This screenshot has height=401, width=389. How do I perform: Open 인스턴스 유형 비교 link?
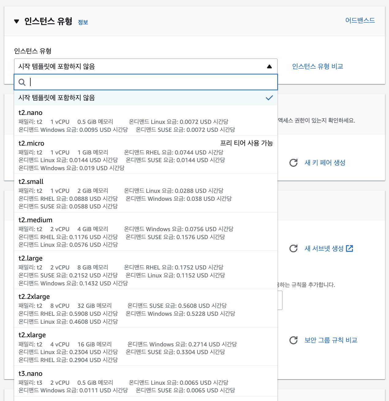tap(317, 66)
